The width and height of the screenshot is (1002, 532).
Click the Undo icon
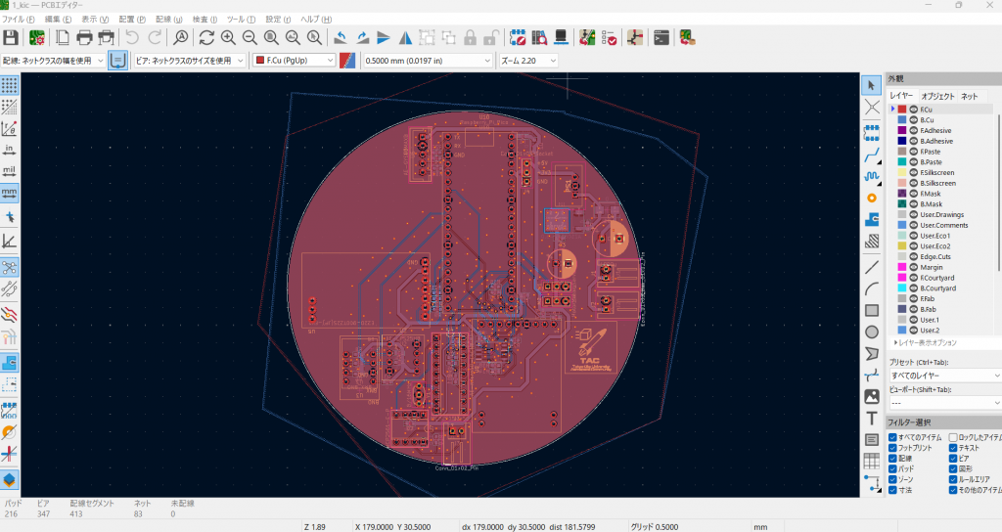[x=132, y=38]
